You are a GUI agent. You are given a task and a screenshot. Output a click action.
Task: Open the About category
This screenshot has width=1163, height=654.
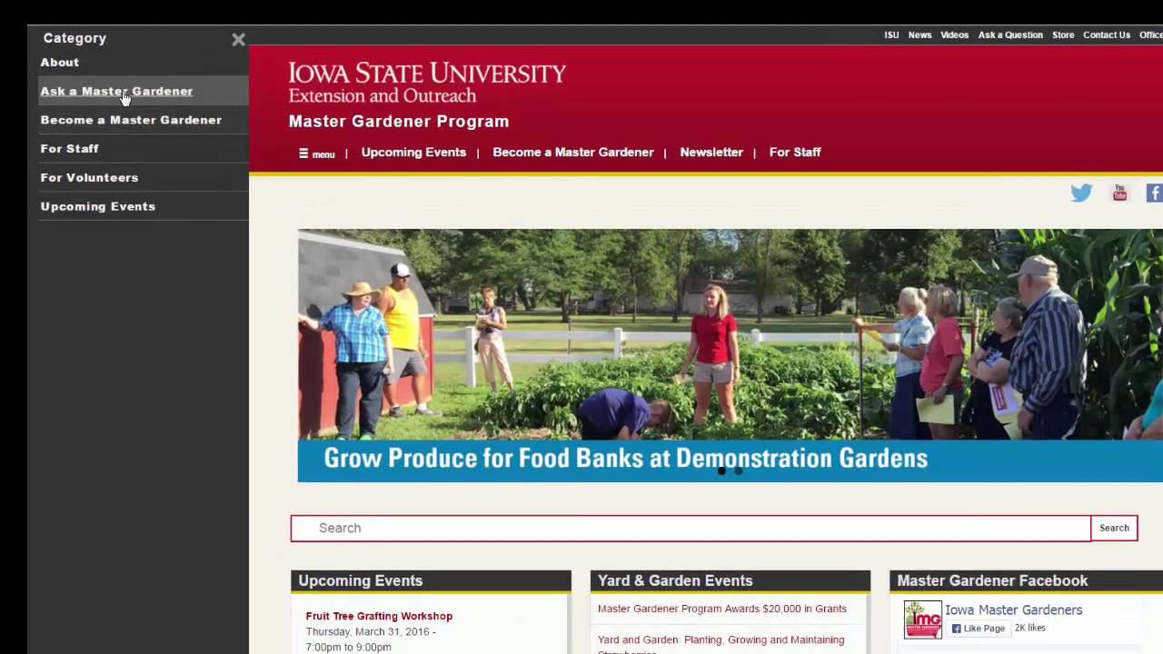[x=60, y=63]
